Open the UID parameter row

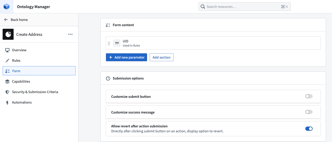click(213, 43)
